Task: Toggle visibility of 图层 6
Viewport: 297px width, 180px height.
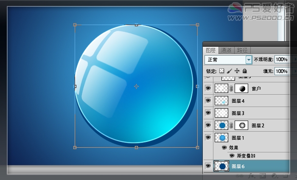Action: tap(208, 166)
